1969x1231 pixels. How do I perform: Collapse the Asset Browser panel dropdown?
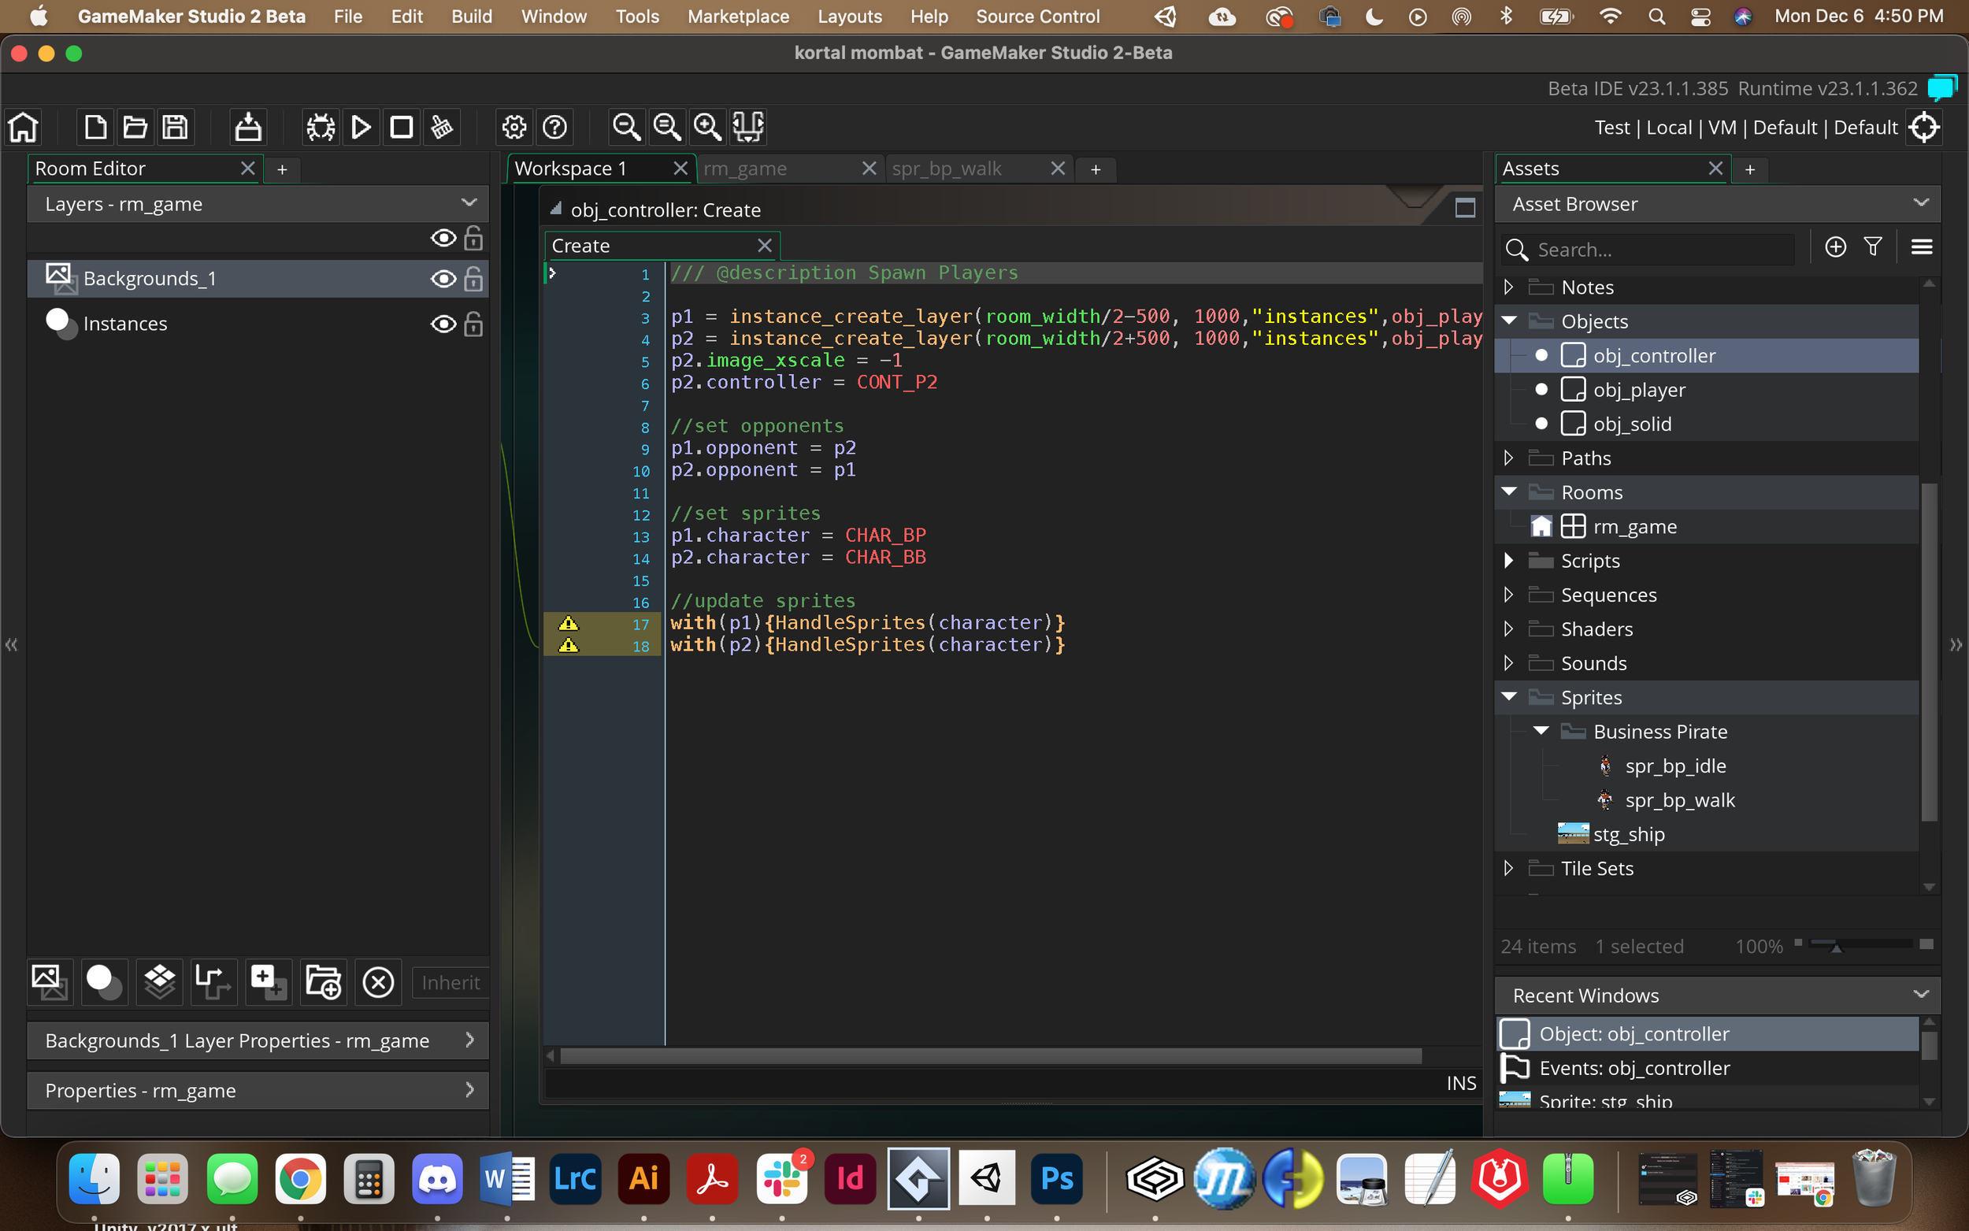[x=1921, y=202]
